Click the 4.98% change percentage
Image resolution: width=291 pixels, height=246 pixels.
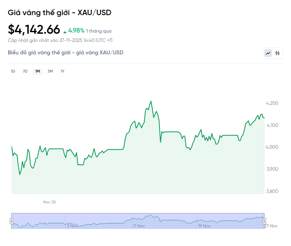click(x=76, y=30)
